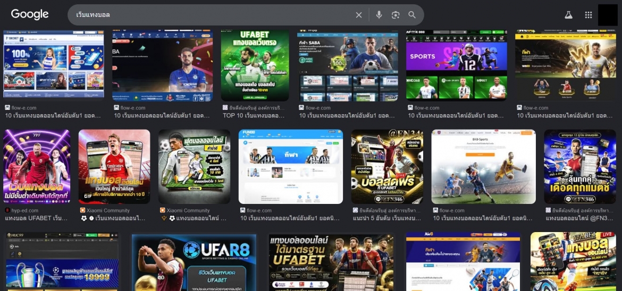The height and width of the screenshot is (291, 622).
Task: Open search by image camera icon
Action: click(396, 15)
